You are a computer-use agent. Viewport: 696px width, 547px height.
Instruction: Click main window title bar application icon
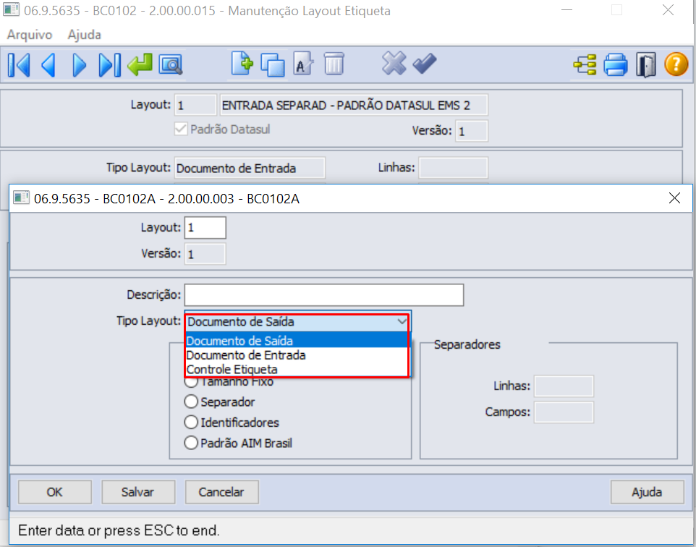click(11, 10)
